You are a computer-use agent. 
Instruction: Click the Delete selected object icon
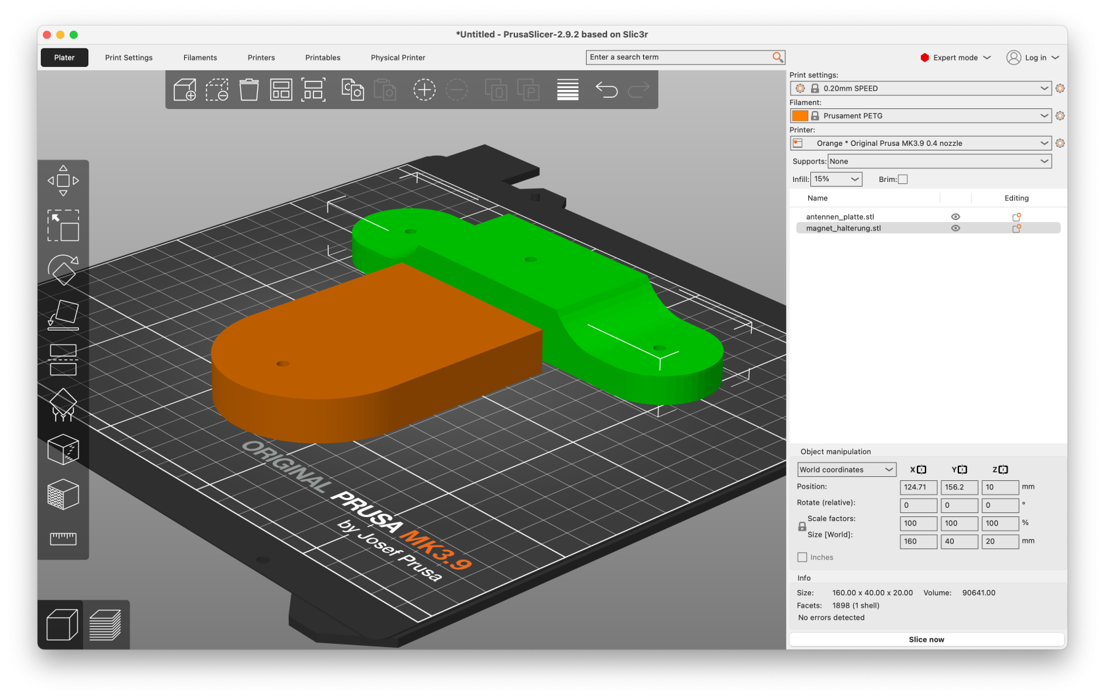tap(217, 89)
